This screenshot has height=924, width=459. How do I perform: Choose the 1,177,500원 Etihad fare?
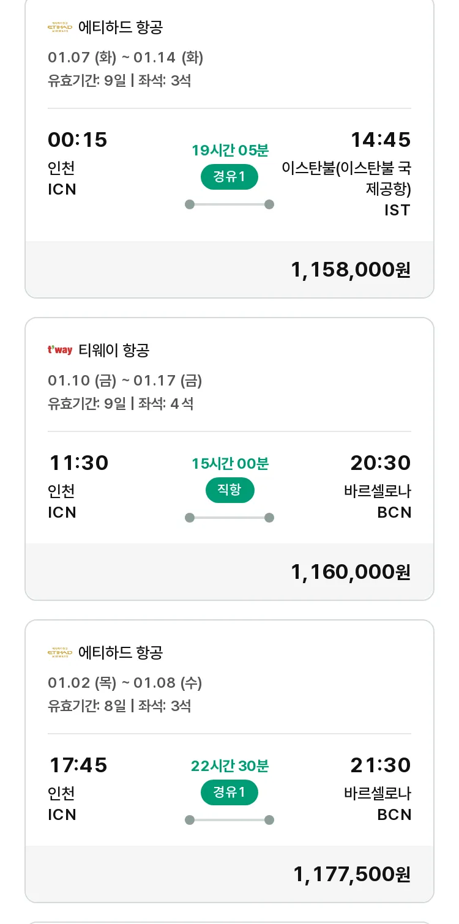click(351, 874)
